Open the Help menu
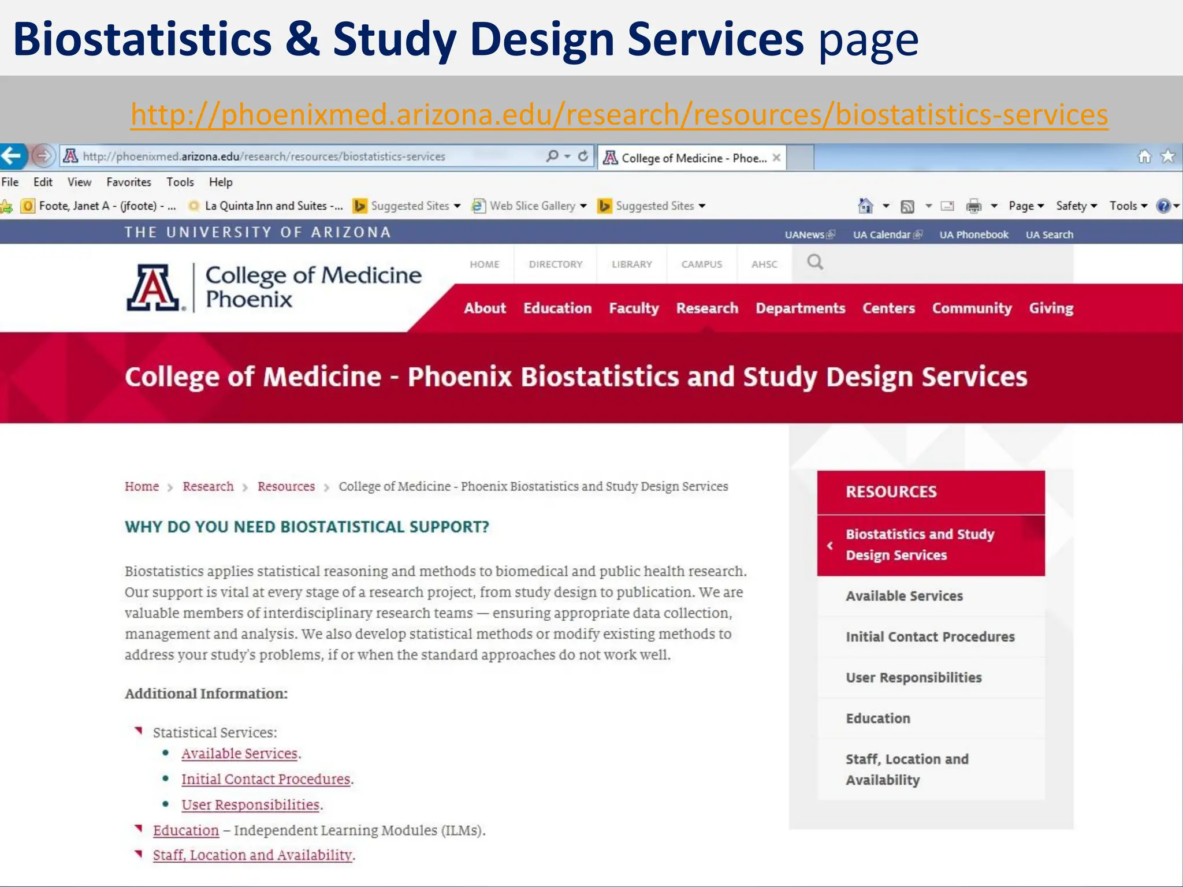The width and height of the screenshot is (1183, 887). click(221, 182)
